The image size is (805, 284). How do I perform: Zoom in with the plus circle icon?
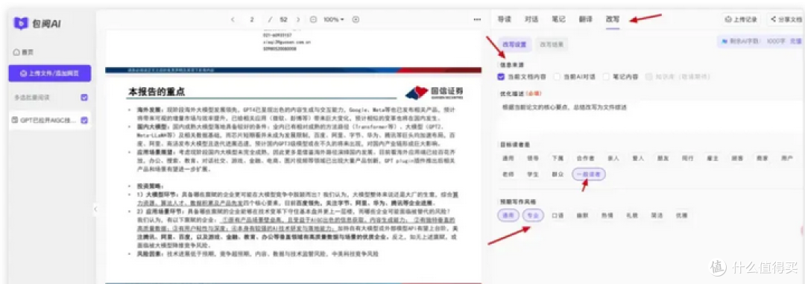tap(356, 19)
